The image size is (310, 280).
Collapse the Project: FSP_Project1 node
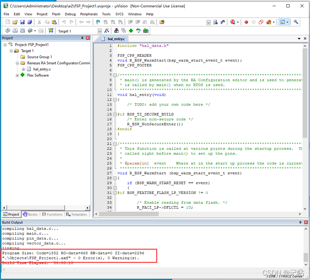point(5,45)
